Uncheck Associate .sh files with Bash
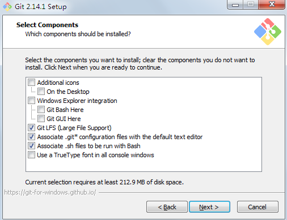This screenshot has width=287, height=220. (x=31, y=146)
